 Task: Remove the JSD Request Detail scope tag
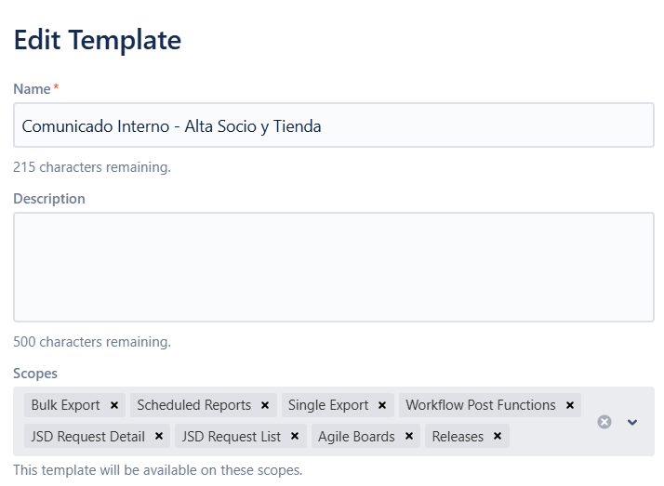coord(159,436)
